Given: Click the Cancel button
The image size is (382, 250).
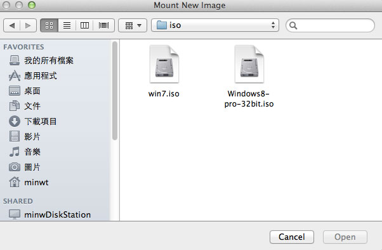Looking at the screenshot, I should [292, 237].
